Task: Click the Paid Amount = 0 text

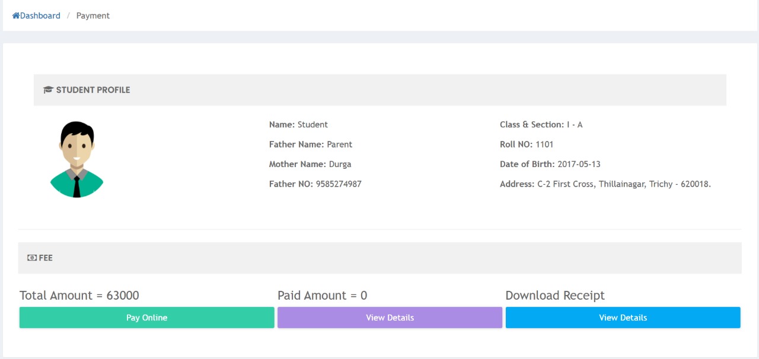Action: tap(323, 296)
